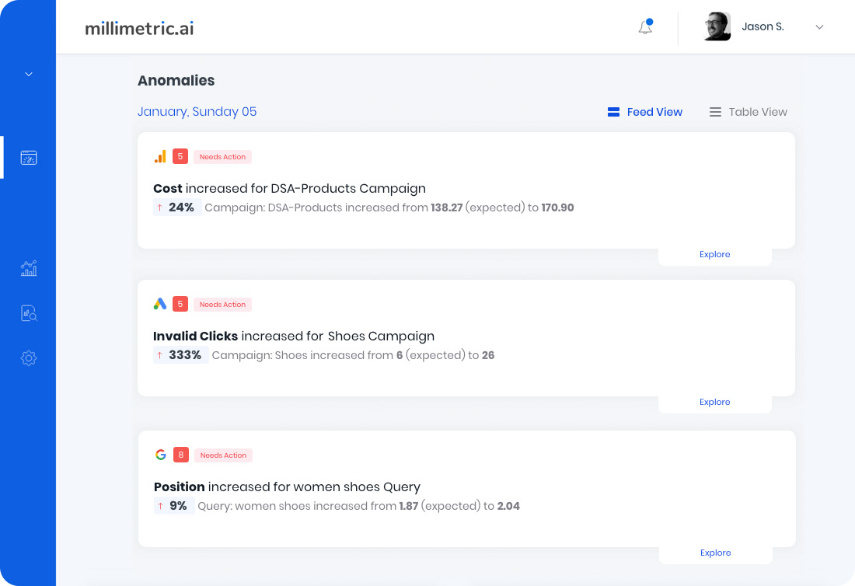Switch to Table View
This screenshot has height=586, width=855.
pyautogui.click(x=748, y=112)
